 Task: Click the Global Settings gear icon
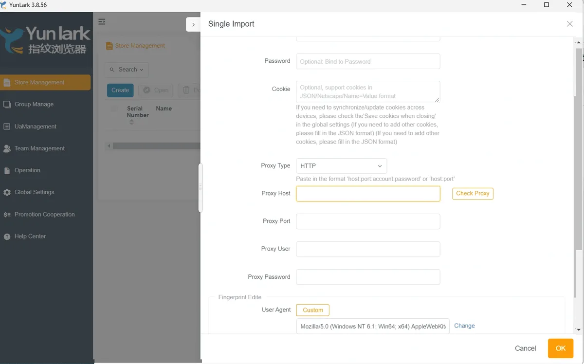pos(7,192)
